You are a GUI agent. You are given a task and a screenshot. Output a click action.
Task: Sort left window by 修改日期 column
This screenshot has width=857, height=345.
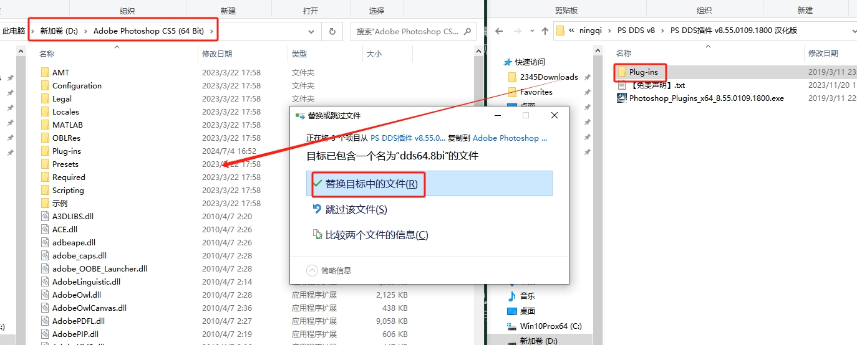[x=217, y=54]
